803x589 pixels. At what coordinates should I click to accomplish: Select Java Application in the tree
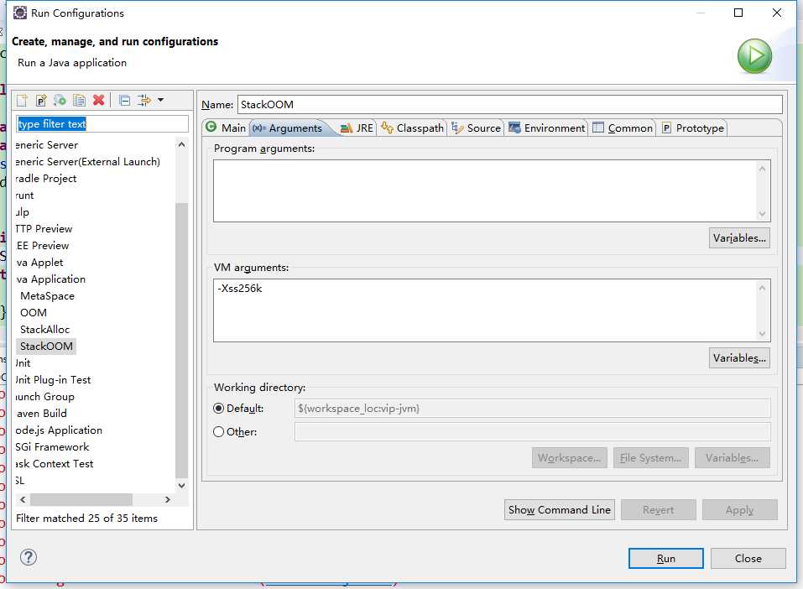[50, 279]
